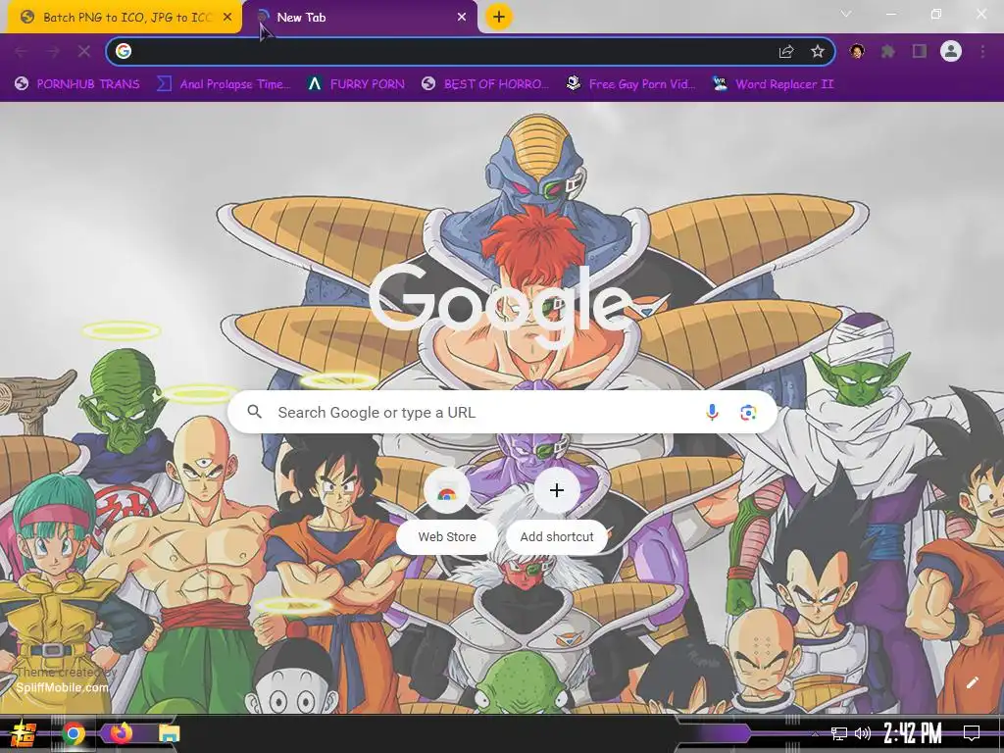Go back to the previous page

point(22,51)
